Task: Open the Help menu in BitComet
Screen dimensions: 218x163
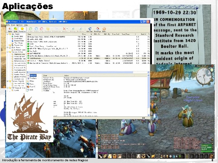Action: [x=26, y=25]
